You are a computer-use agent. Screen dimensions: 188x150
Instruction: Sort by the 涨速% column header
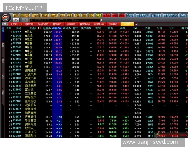[x=67, y=28]
